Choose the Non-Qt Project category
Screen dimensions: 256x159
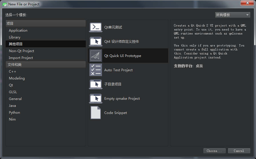21,51
